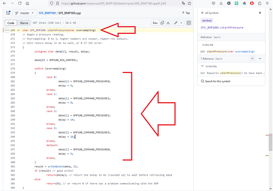
Task: Open the master branch dropdown
Action: click(x=25, y=13)
